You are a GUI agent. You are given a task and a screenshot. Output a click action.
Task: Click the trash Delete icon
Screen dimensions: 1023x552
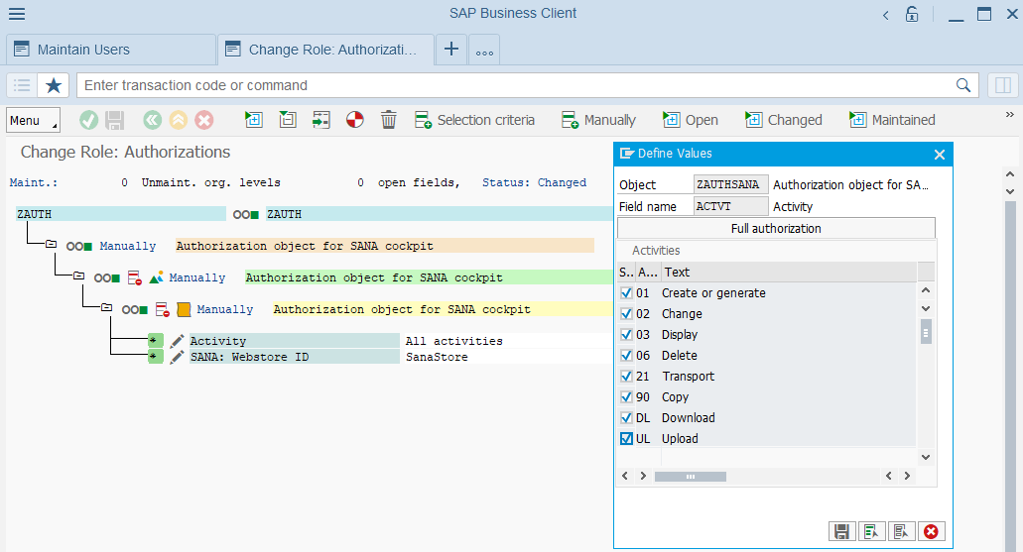(389, 120)
